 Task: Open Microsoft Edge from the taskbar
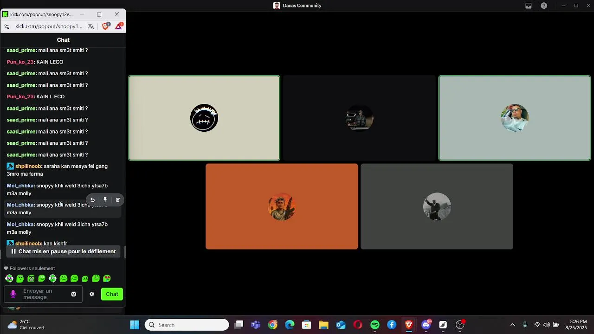tap(290, 325)
